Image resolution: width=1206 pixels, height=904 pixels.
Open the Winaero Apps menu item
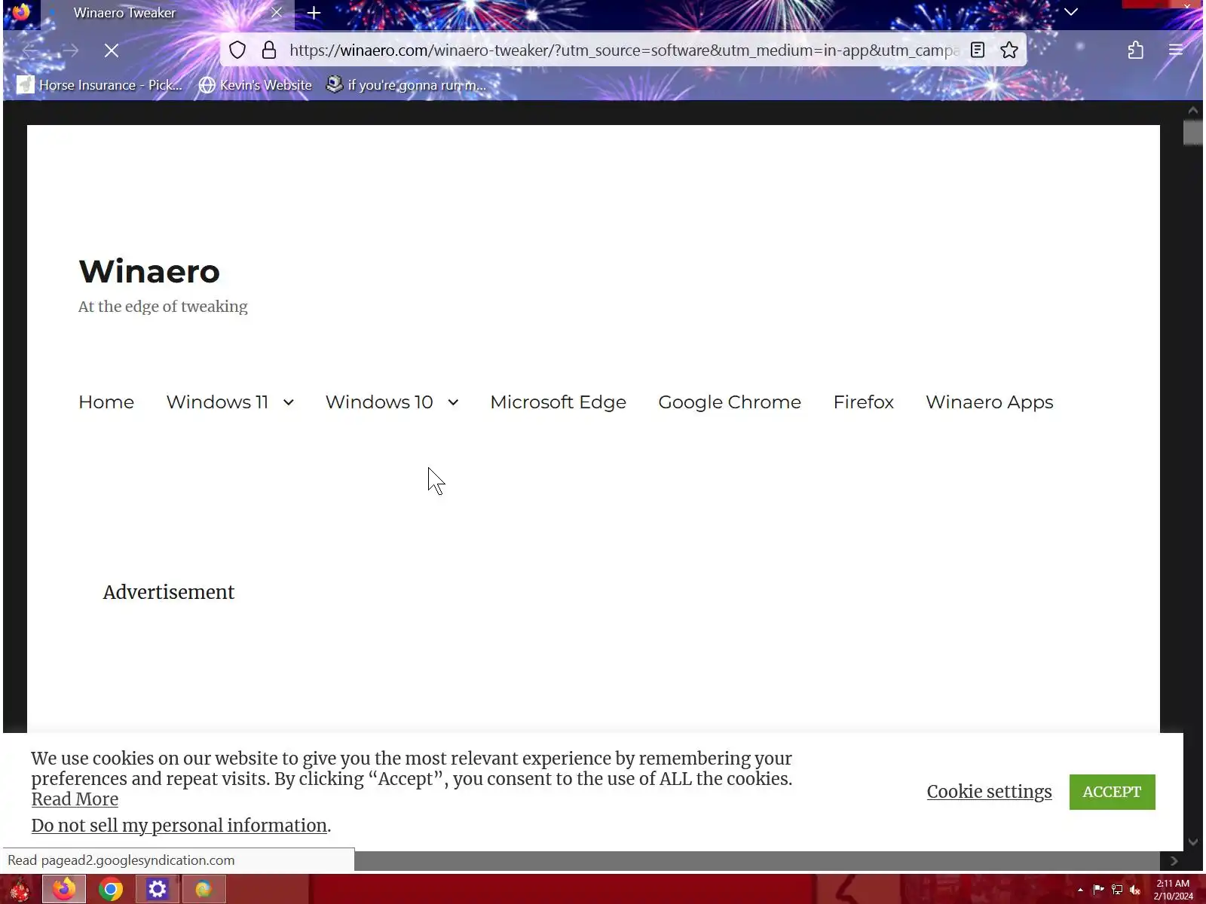tap(989, 402)
